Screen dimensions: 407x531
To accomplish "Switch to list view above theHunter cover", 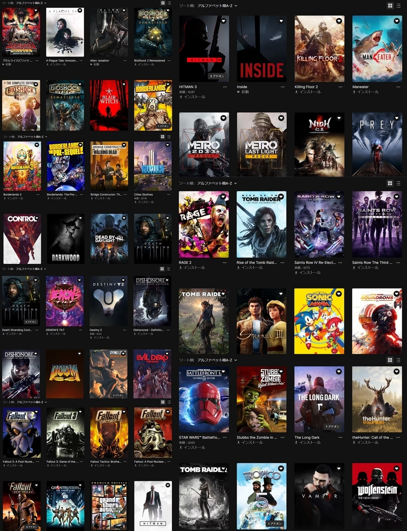I will tap(398, 360).
